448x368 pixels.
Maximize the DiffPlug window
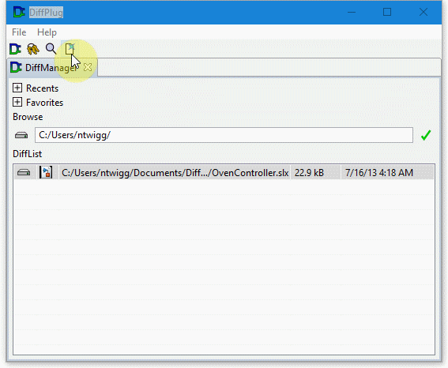pos(387,12)
